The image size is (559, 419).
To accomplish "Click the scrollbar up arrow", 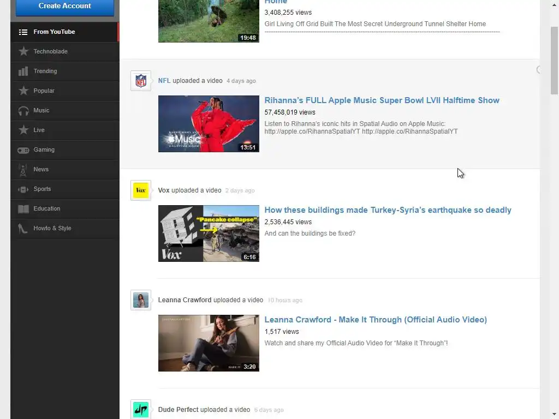I will click(554, 4).
